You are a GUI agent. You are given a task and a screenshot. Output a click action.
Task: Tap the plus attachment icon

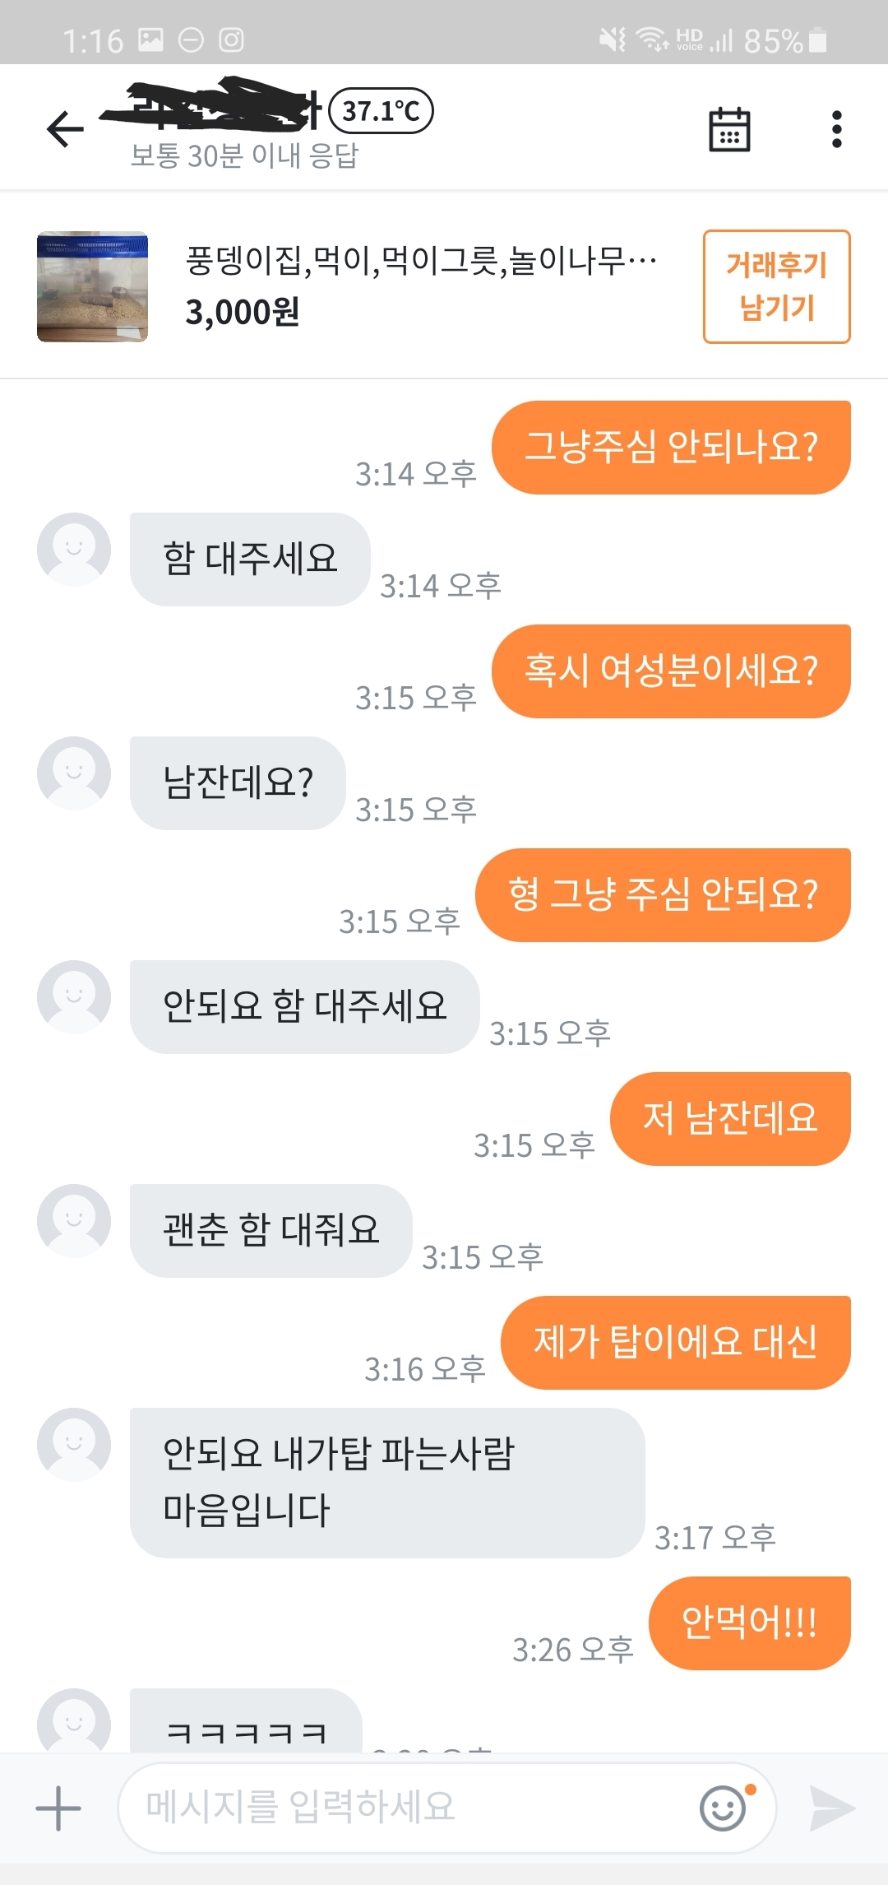pyautogui.click(x=58, y=1808)
